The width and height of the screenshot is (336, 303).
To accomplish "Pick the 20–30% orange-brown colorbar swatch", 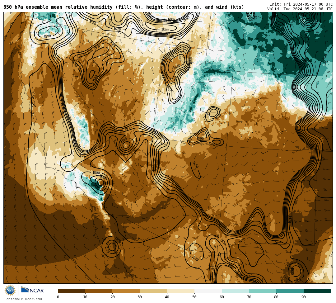I will pos(126,291).
